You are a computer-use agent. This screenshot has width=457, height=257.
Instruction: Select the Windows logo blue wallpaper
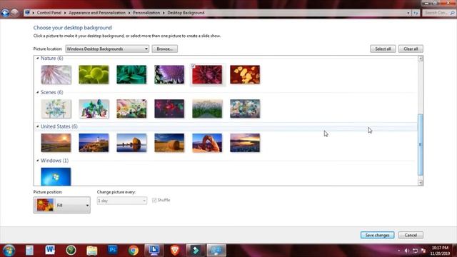(56, 176)
